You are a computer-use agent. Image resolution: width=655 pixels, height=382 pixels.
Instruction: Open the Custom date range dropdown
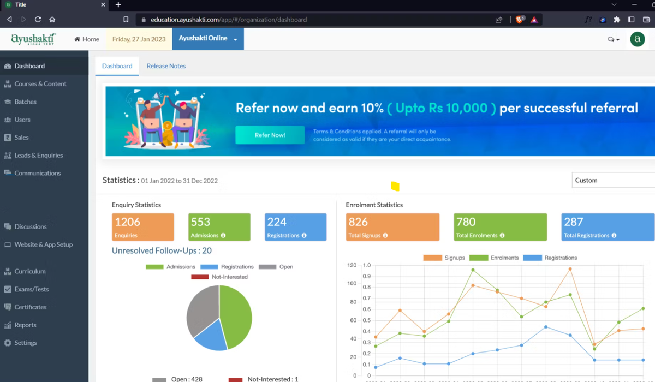pos(613,180)
